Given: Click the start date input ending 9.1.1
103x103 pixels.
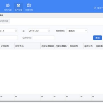Looking at the screenshot, I should (9, 31).
